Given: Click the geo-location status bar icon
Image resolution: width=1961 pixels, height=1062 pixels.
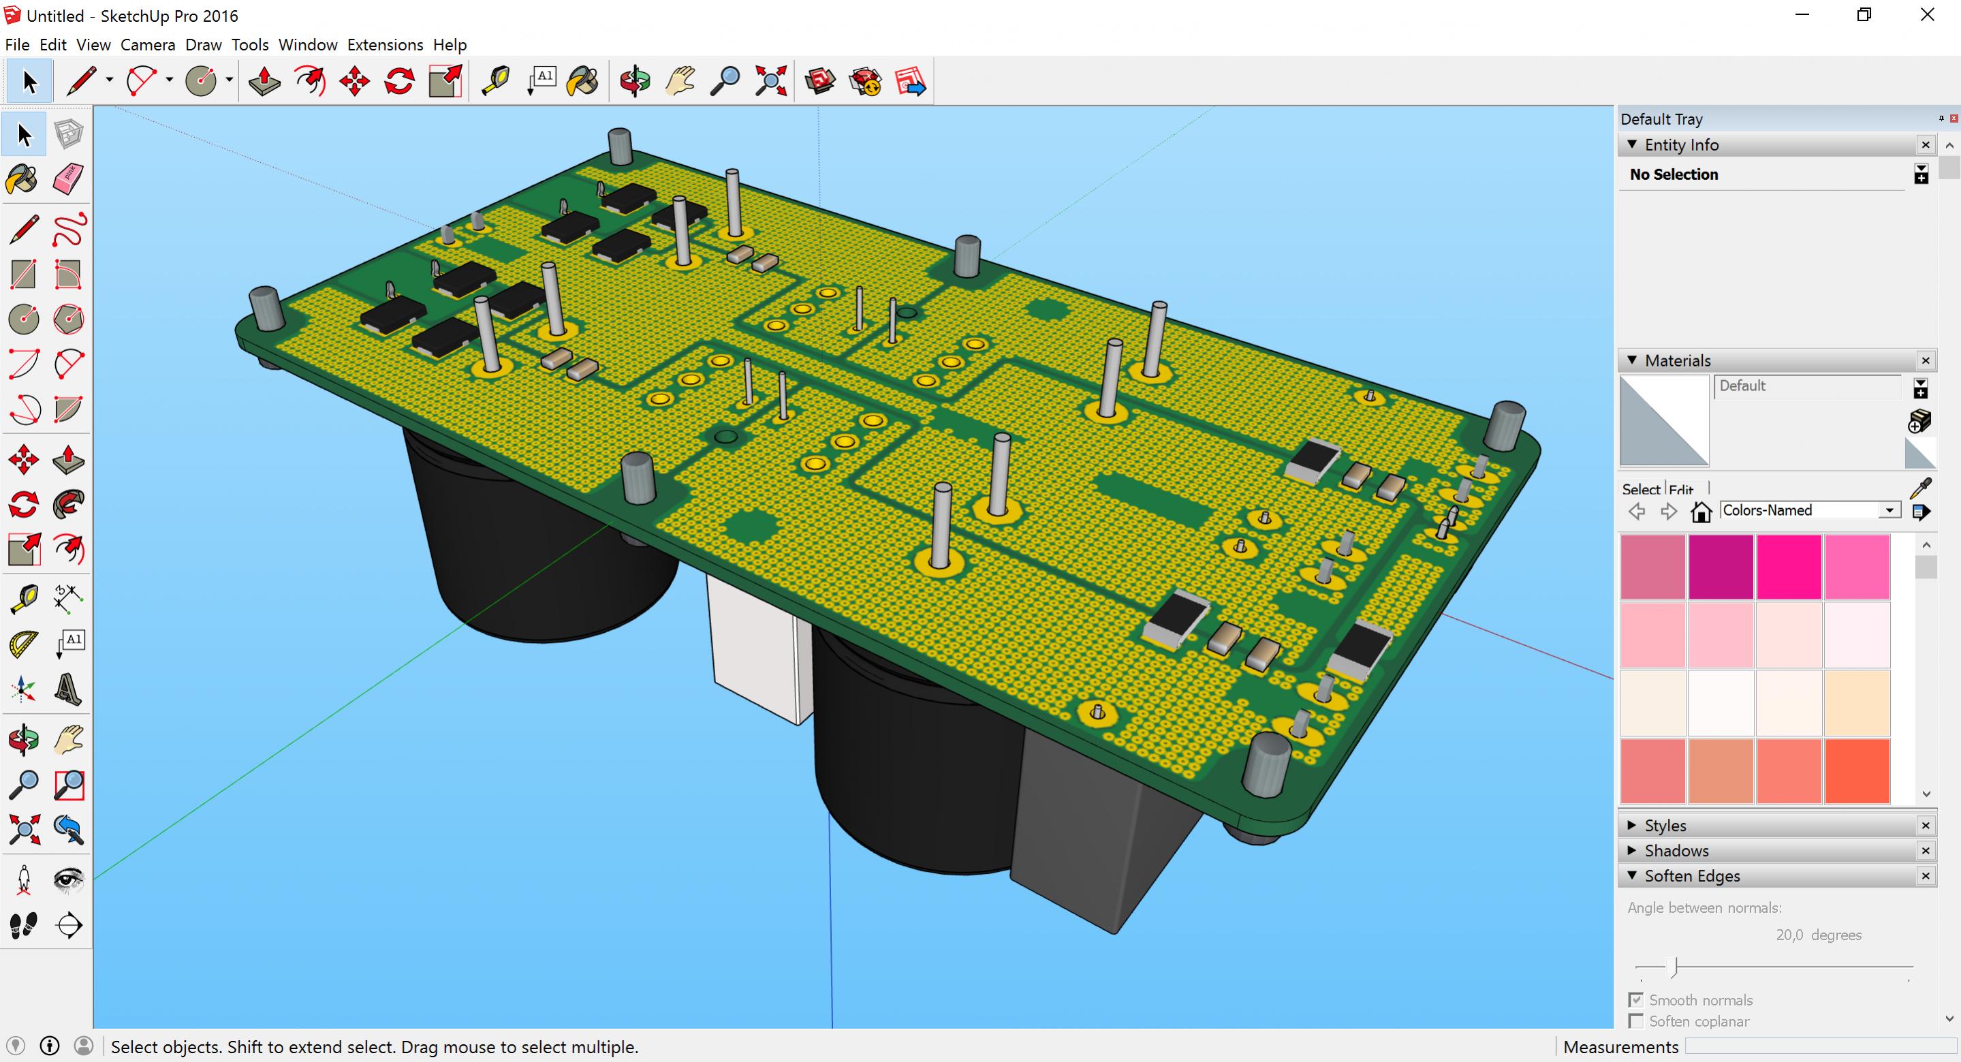Looking at the screenshot, I should point(15,1046).
